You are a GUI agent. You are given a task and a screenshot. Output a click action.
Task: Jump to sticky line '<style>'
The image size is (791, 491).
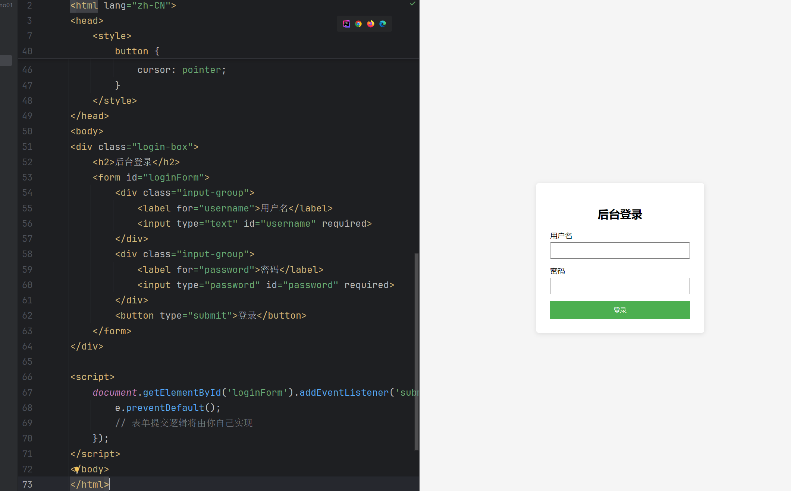point(112,36)
